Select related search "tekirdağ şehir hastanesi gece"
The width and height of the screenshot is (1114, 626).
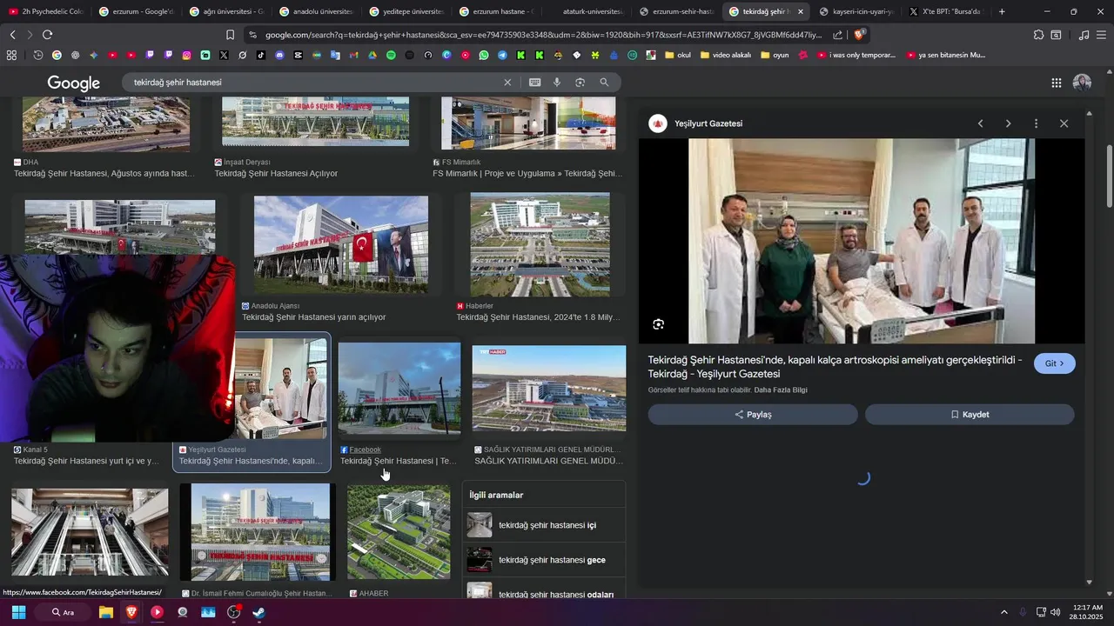[544, 560]
